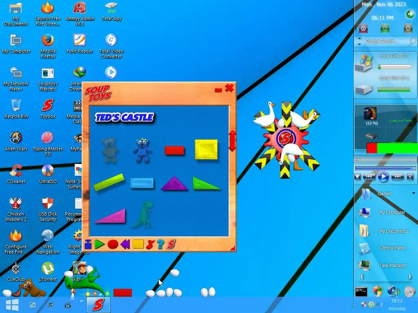The width and height of the screenshot is (418, 313).
Task: Open help with the blue question mark
Action: (160, 245)
